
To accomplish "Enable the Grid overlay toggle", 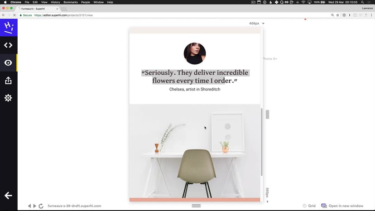I will [309, 206].
